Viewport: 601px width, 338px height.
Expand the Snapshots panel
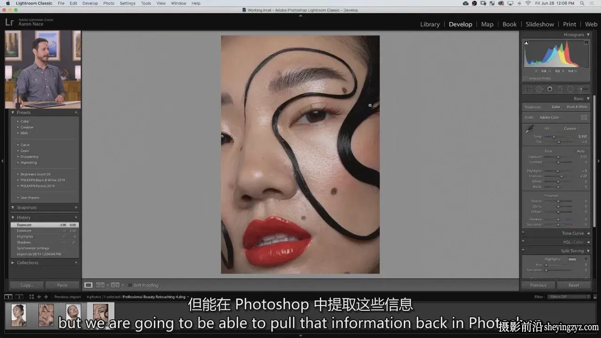click(x=13, y=207)
